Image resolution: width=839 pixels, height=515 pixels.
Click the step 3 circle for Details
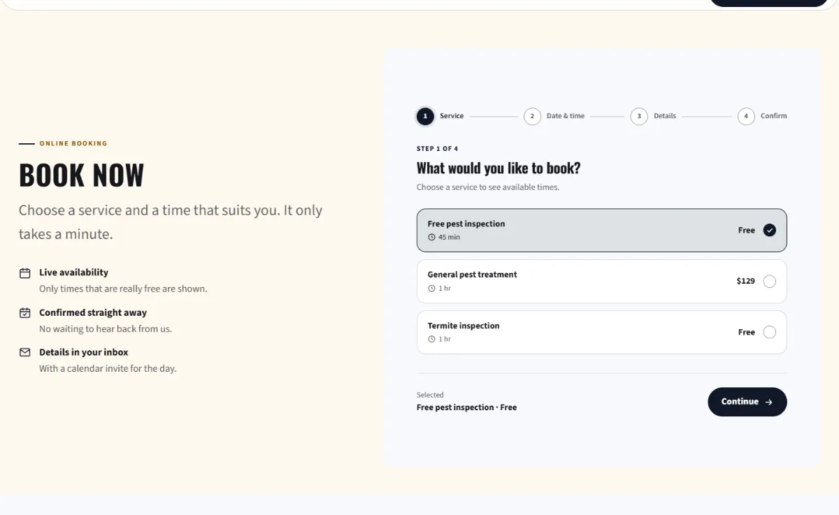click(639, 116)
